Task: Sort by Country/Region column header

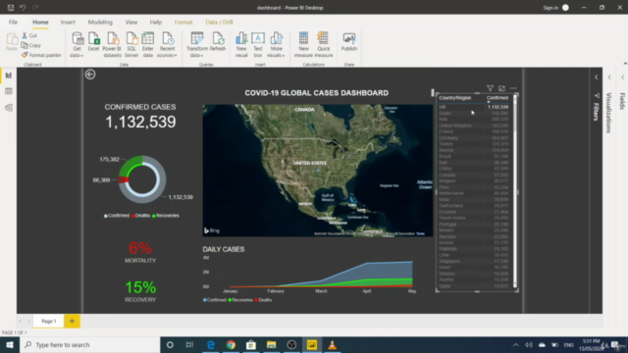Action: click(455, 98)
